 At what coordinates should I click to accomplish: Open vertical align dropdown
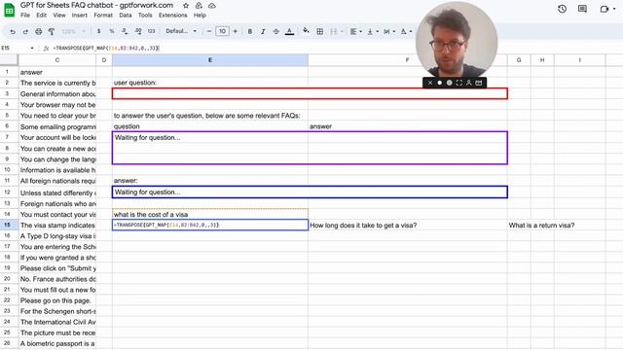tap(372, 31)
